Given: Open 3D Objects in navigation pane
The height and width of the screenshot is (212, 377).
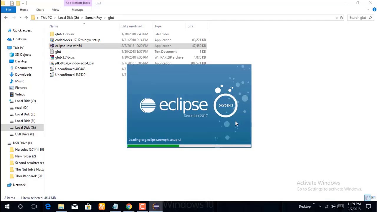Looking at the screenshot, I should tap(23, 55).
